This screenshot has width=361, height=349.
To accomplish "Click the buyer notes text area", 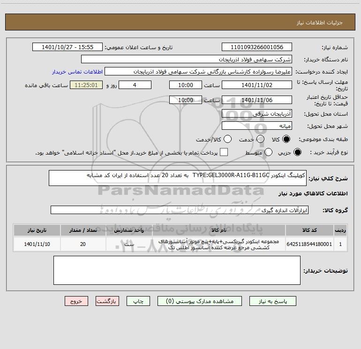I will point(177,270).
